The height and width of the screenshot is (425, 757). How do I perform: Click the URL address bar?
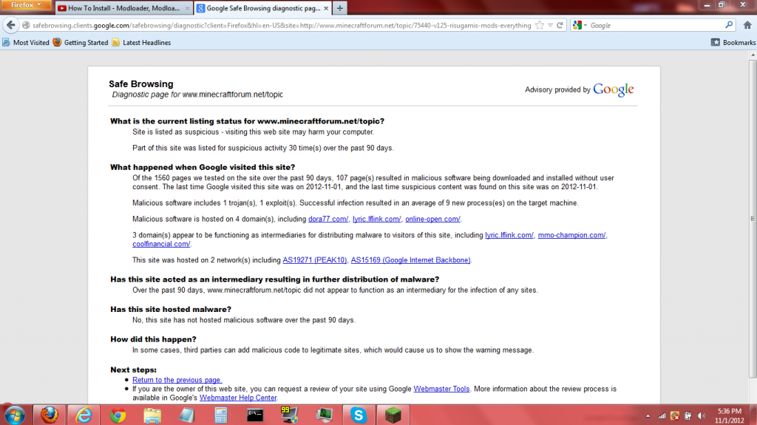pyautogui.click(x=282, y=25)
